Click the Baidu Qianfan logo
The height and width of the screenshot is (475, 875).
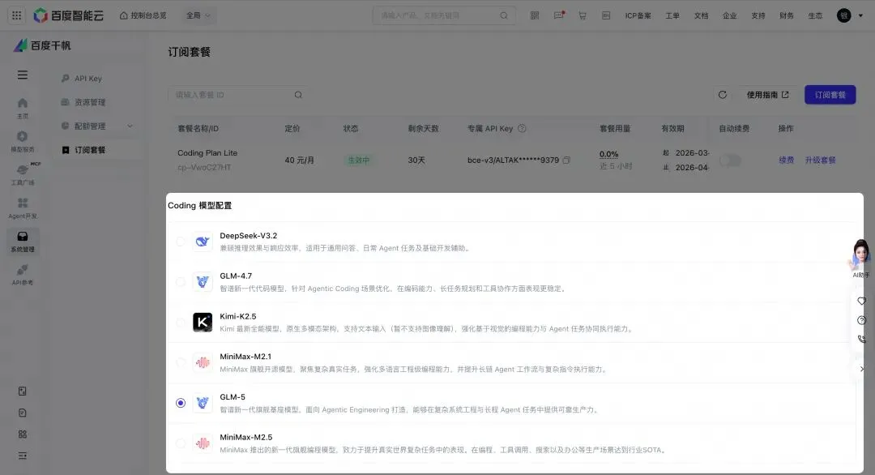pyautogui.click(x=42, y=45)
